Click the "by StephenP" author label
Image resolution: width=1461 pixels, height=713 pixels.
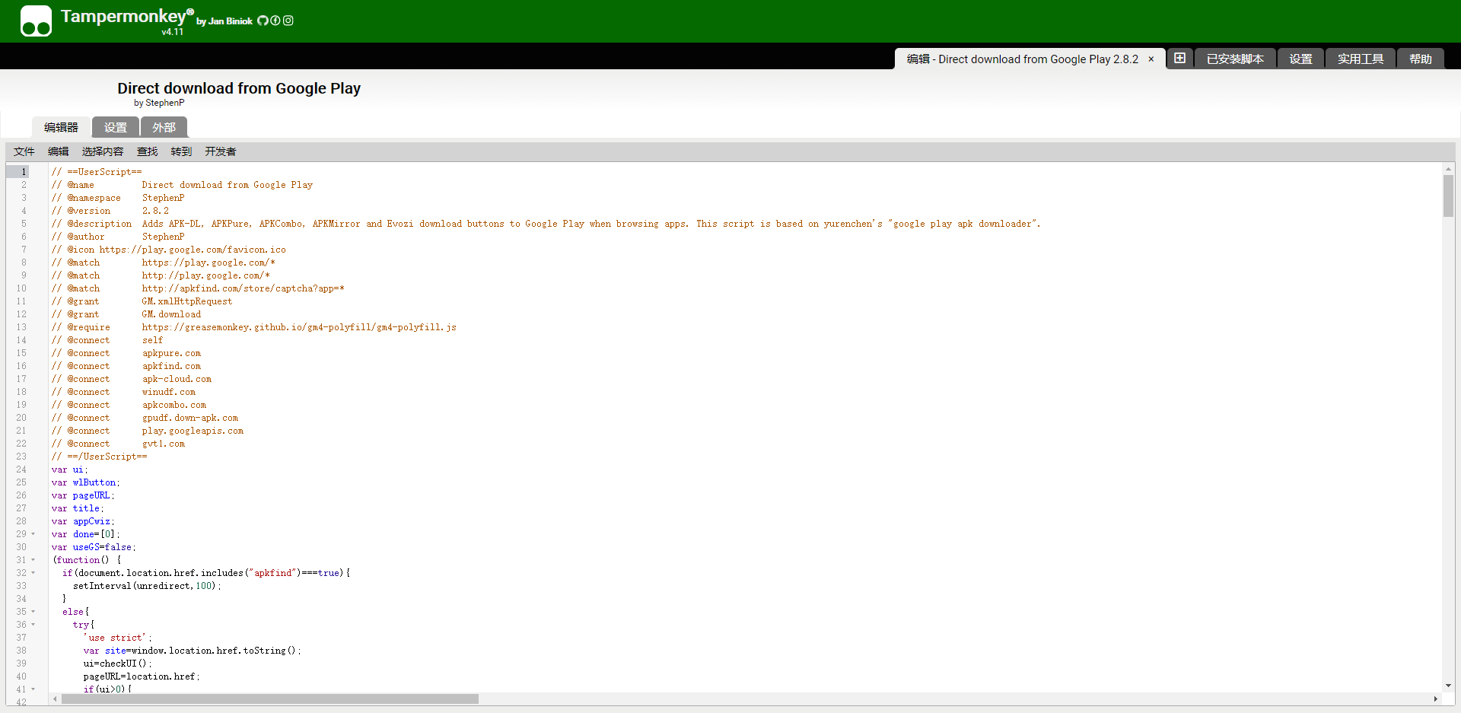(x=159, y=103)
